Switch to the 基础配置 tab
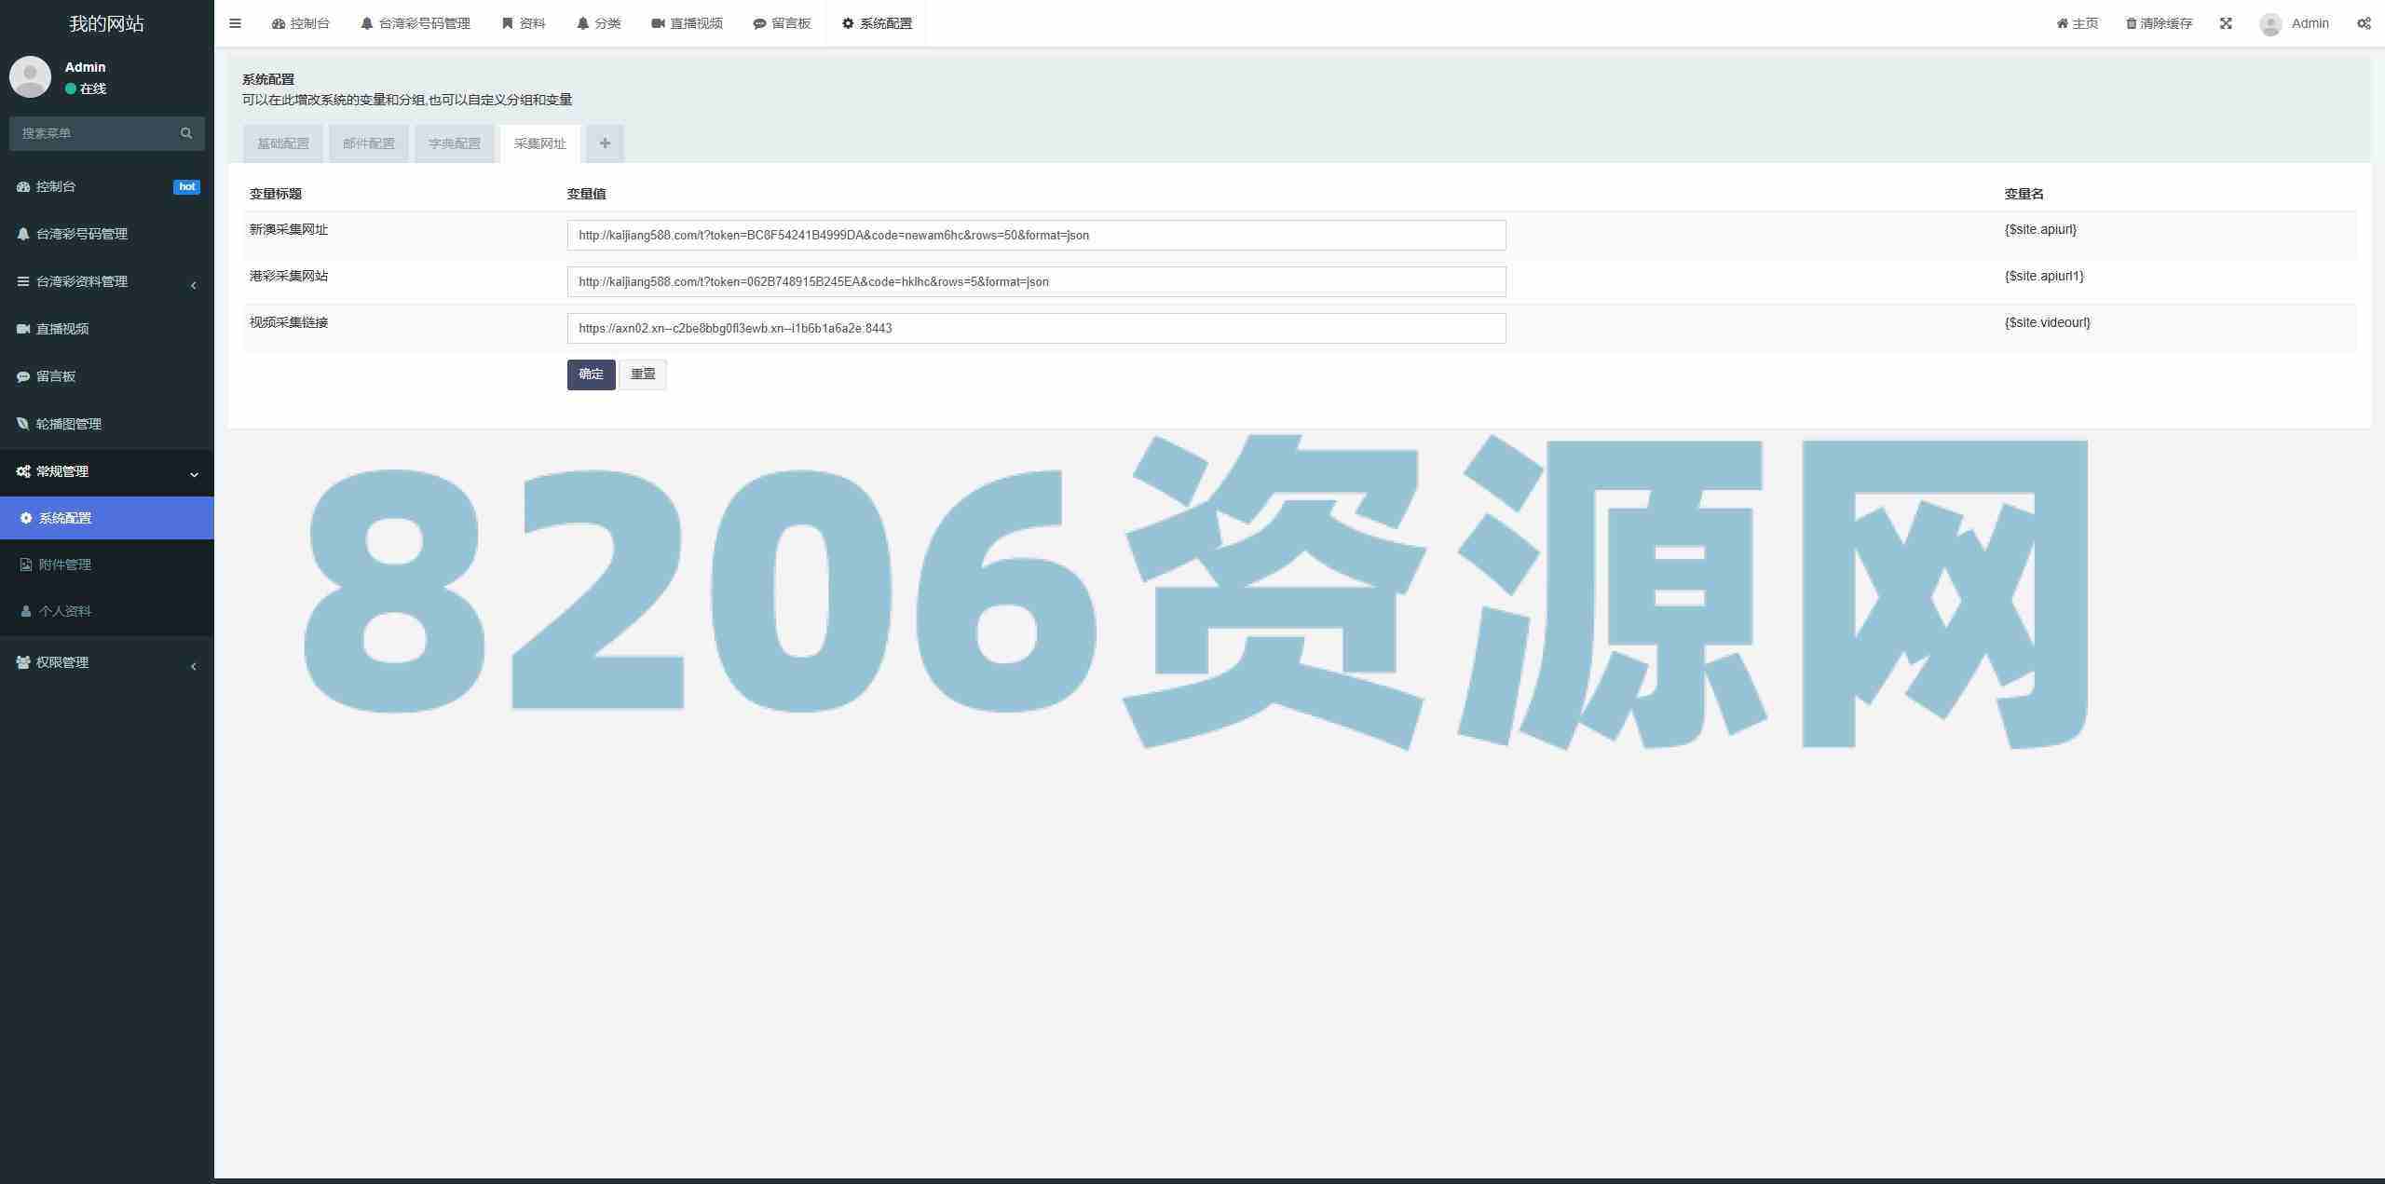 (x=283, y=143)
